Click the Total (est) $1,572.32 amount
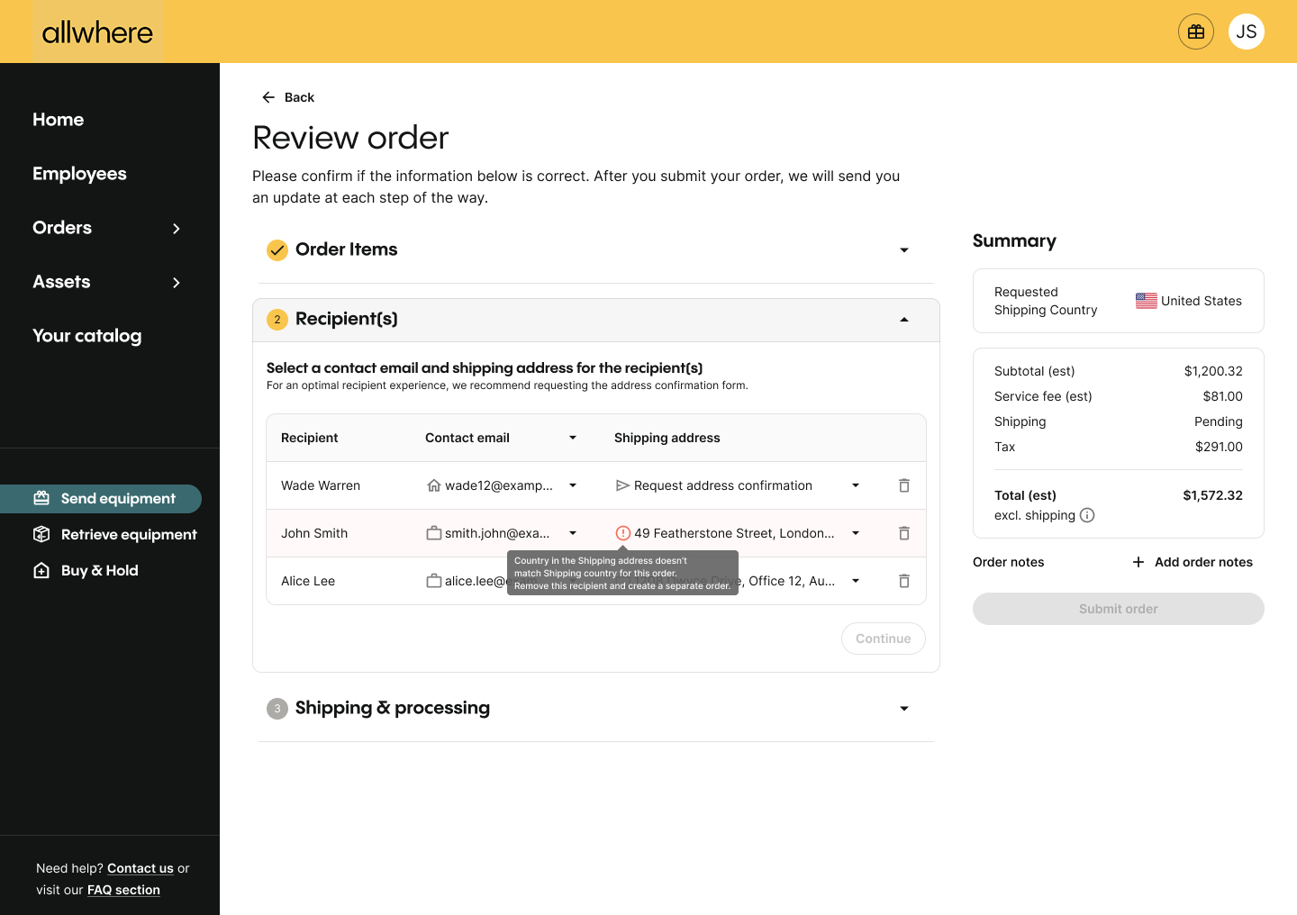 pyautogui.click(x=1212, y=495)
